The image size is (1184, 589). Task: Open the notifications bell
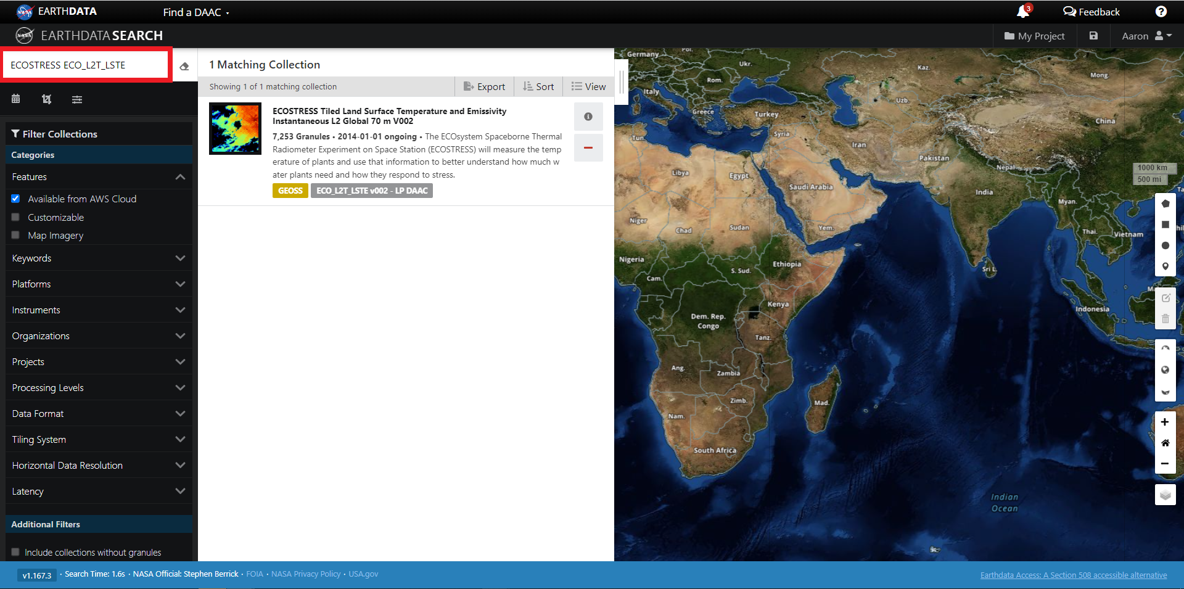point(1023,12)
